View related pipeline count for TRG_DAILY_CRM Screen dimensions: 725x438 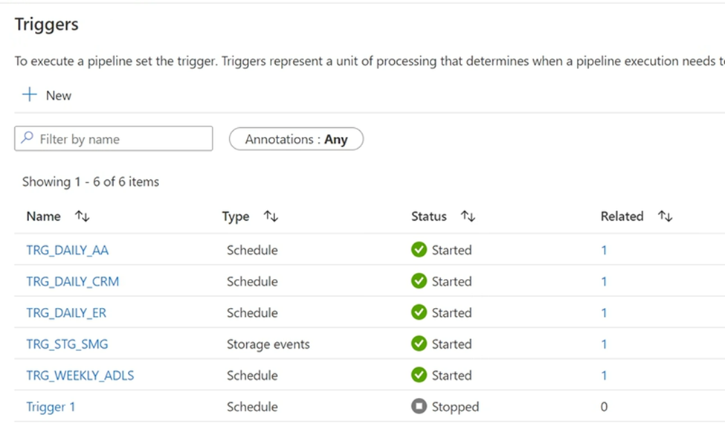(604, 282)
